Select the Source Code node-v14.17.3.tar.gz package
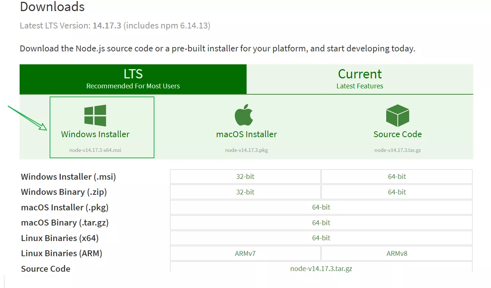The height and width of the screenshot is (288, 491). point(397,150)
